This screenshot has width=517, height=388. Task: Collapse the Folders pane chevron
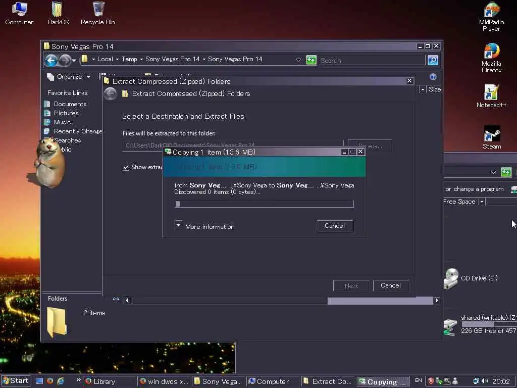point(116,299)
